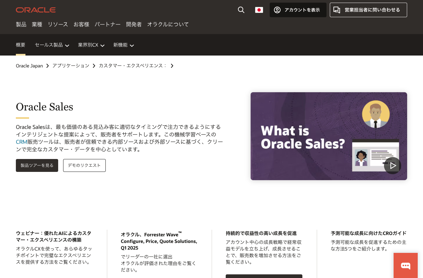
Task: Click the What is Oracle Sales thumbnail
Action: (329, 136)
